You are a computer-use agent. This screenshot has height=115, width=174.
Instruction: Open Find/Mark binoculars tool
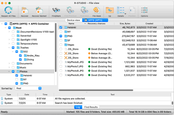(x=56, y=11)
